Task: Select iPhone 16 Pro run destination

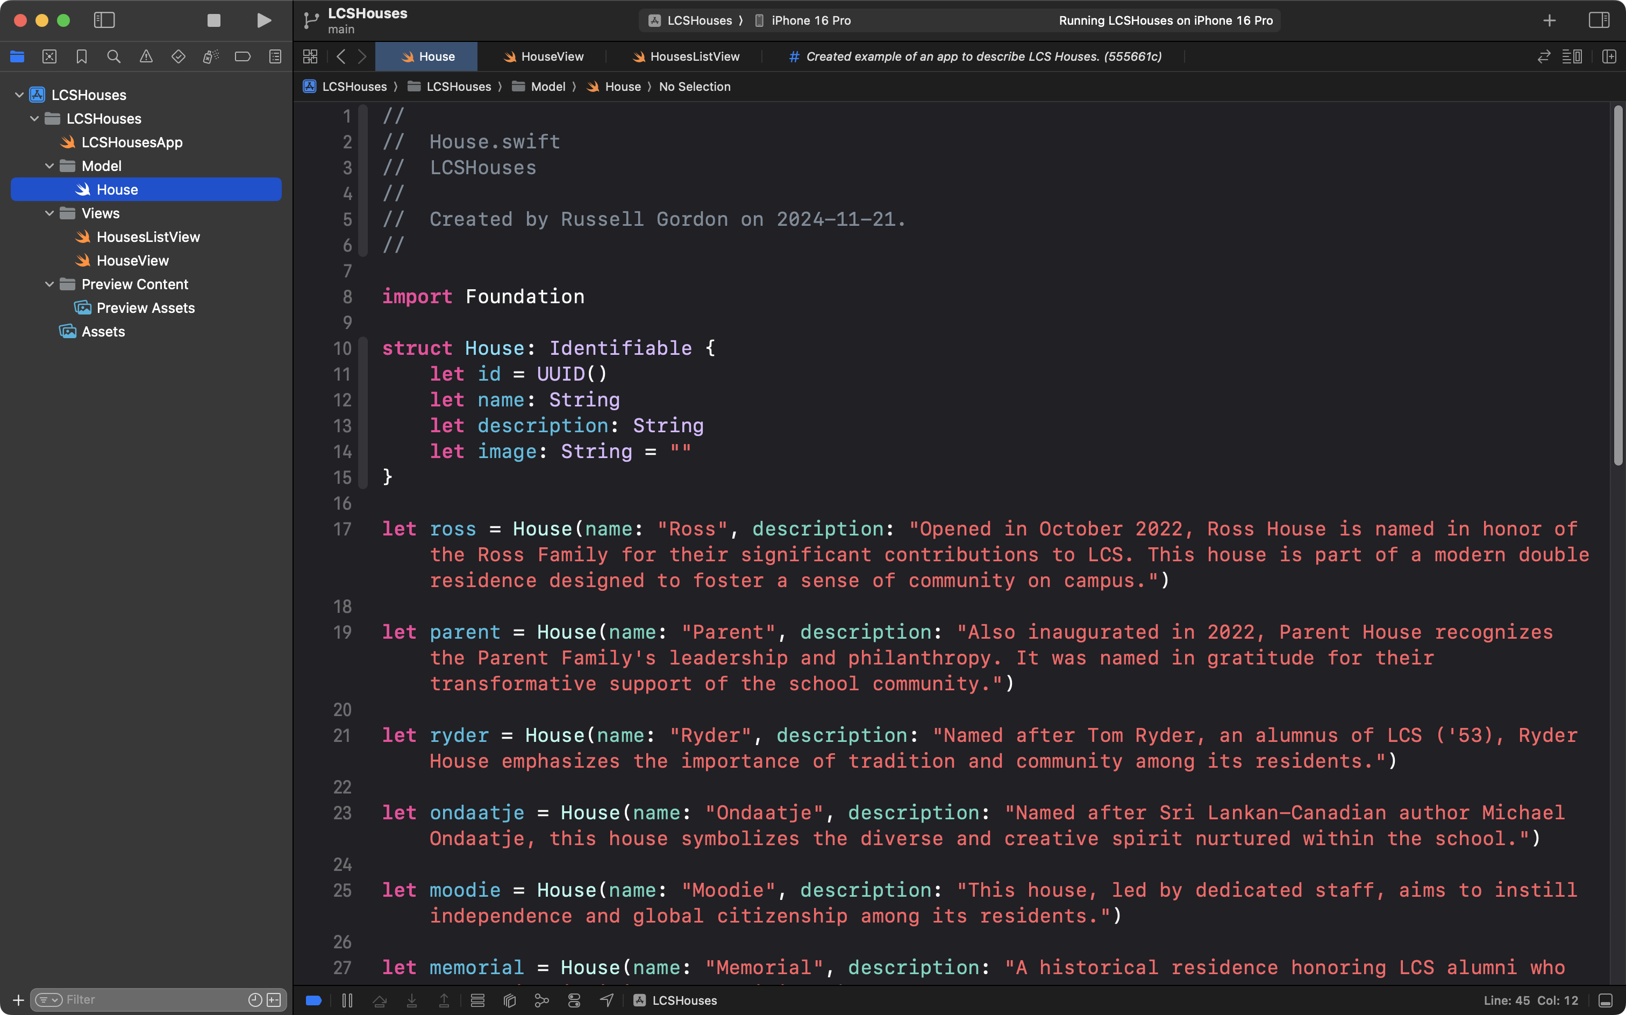Action: tap(810, 20)
